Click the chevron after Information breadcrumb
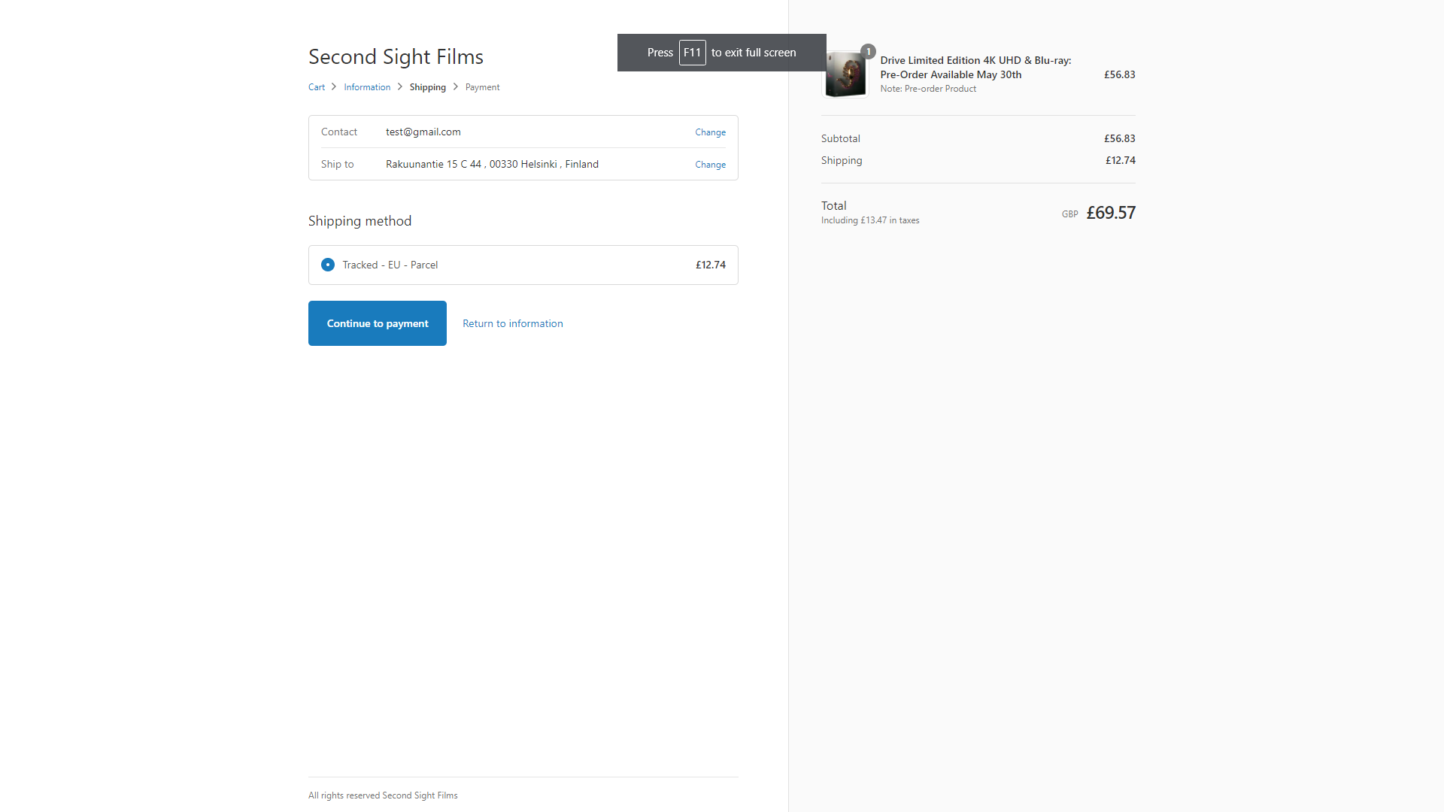 [x=400, y=86]
